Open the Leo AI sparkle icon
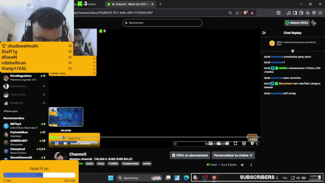 (307, 13)
